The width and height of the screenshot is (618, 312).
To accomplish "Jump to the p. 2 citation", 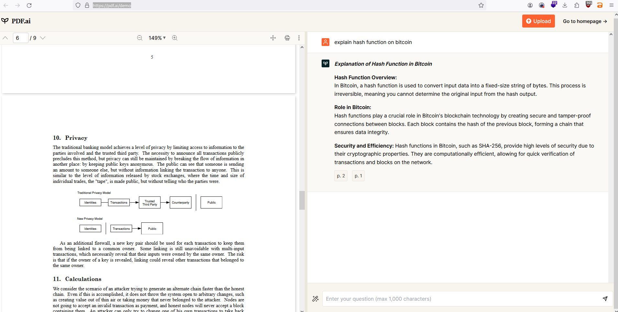I will 341,176.
